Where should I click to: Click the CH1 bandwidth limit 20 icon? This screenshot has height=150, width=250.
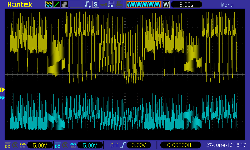pos(15,145)
